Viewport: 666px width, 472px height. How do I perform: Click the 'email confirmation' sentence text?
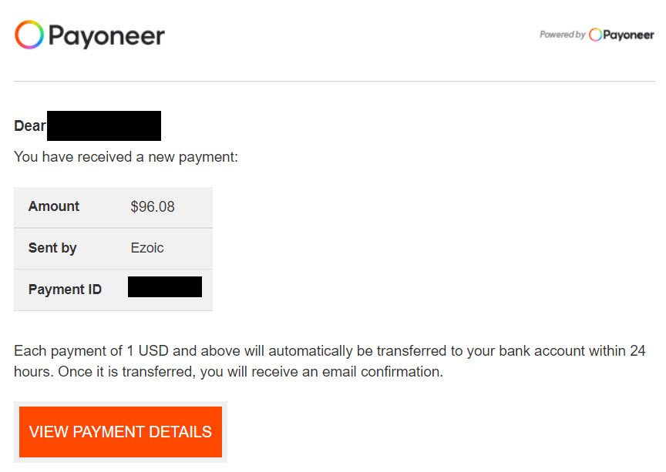coord(228,372)
